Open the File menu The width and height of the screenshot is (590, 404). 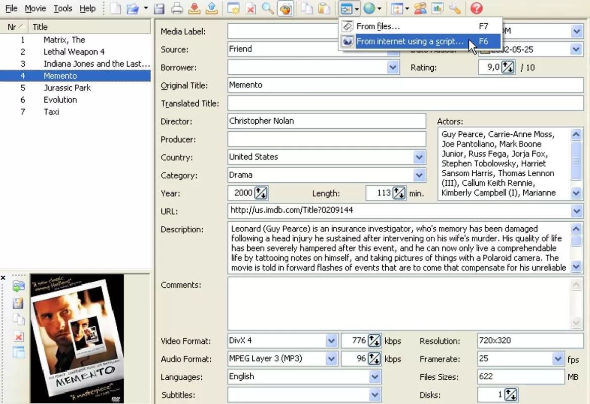coord(11,8)
